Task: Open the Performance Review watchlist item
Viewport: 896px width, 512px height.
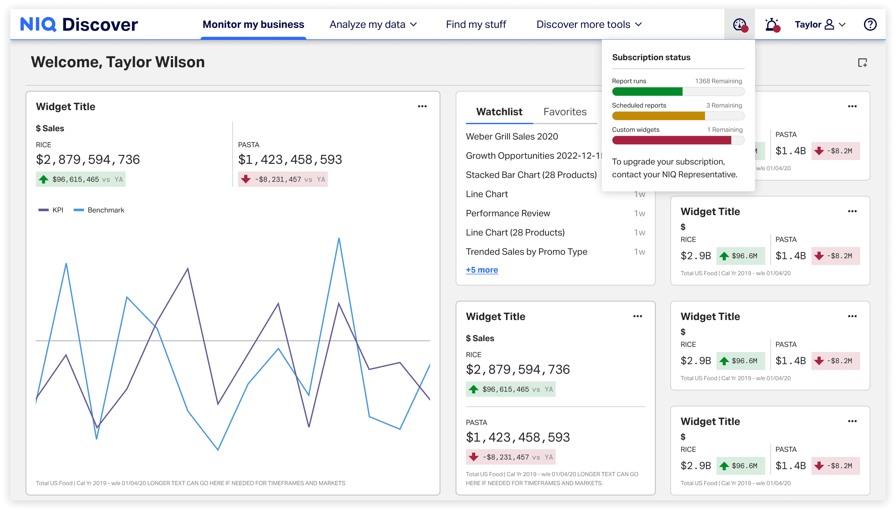Action: pyautogui.click(x=507, y=213)
